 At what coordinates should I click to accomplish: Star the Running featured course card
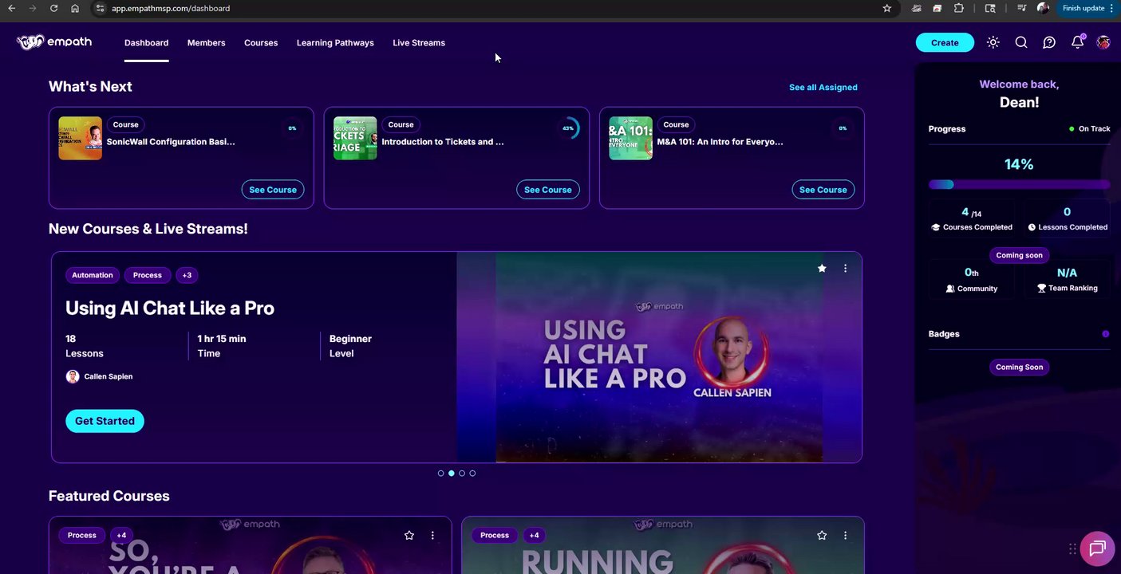click(822, 536)
